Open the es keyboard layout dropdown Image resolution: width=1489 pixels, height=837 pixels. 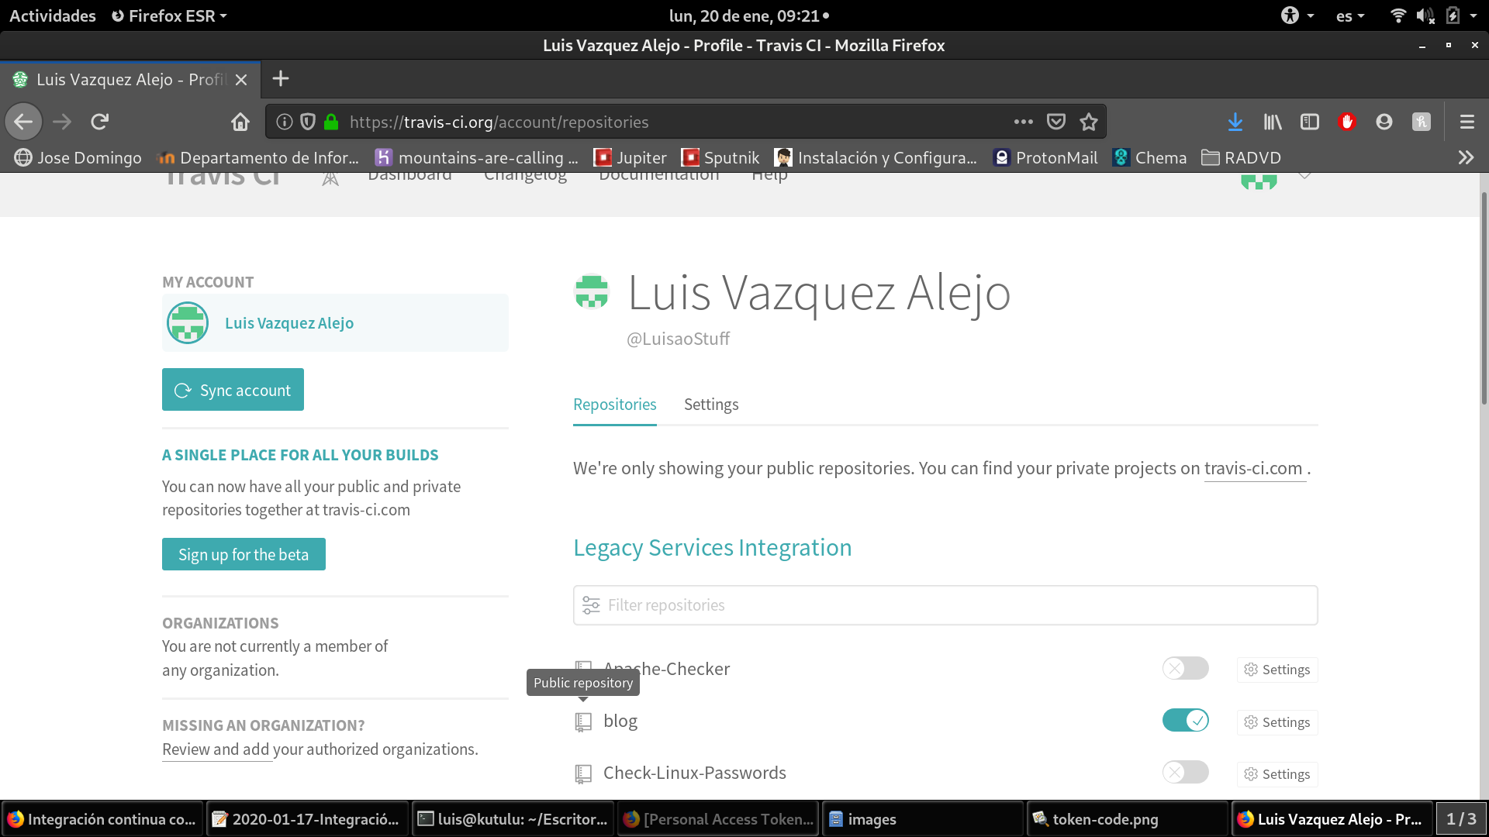(1350, 15)
